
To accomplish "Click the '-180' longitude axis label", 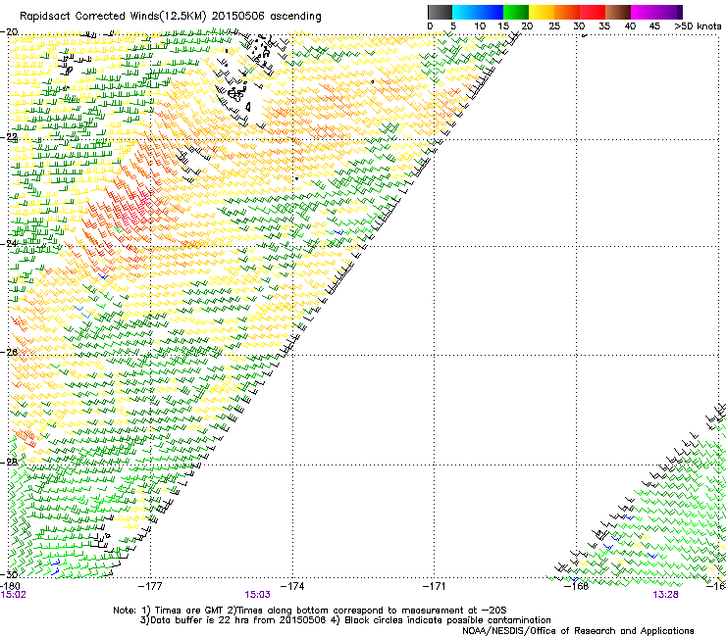I will pos(10,586).
